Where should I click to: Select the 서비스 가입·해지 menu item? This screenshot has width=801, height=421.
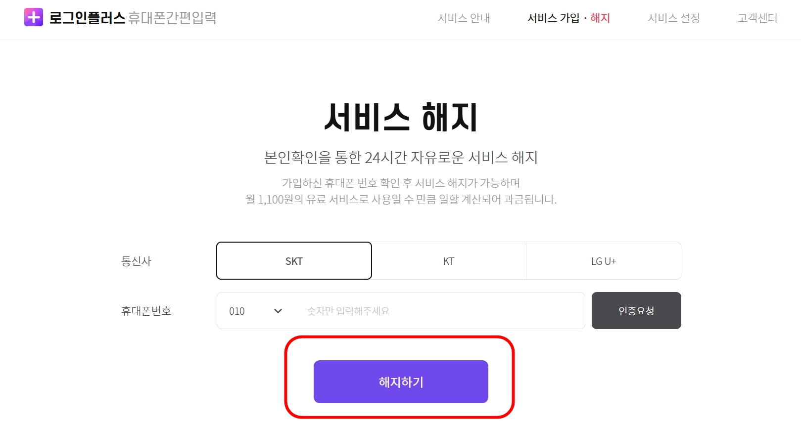tap(568, 18)
